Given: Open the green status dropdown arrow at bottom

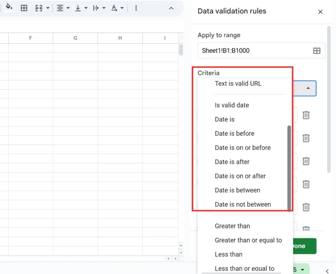Looking at the screenshot, I should click(x=302, y=270).
